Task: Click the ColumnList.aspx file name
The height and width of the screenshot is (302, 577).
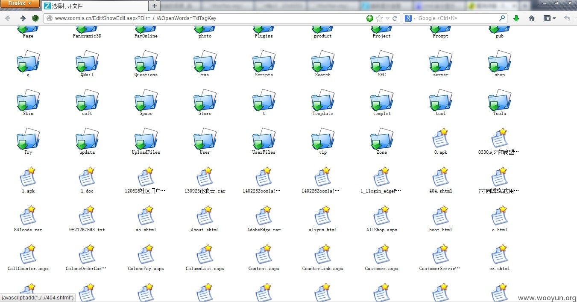Action: 205,269
